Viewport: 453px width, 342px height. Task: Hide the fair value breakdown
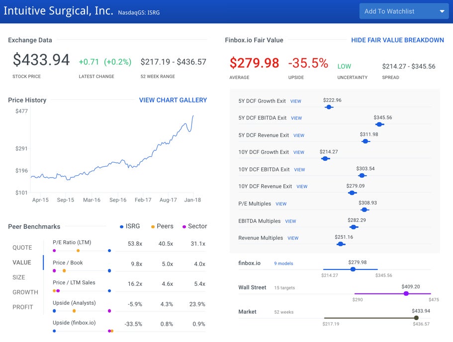point(397,40)
